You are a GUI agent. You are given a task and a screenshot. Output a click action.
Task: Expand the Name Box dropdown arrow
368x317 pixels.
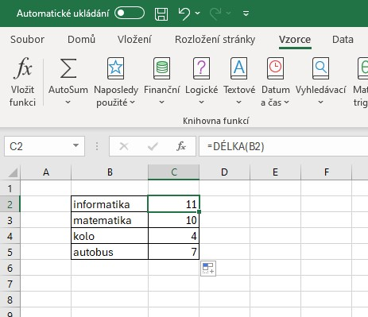(x=76, y=145)
